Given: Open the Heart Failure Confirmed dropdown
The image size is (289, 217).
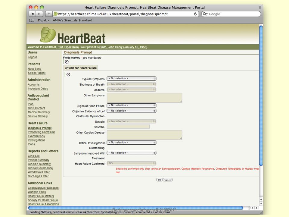Looking at the screenshot, I should tap(132, 163).
